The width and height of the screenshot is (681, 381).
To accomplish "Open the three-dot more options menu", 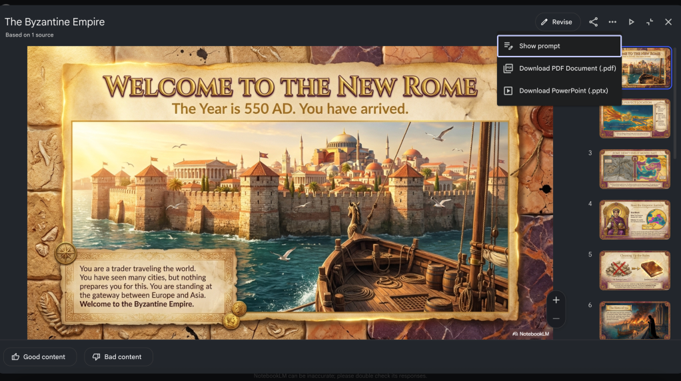I will [x=612, y=22].
